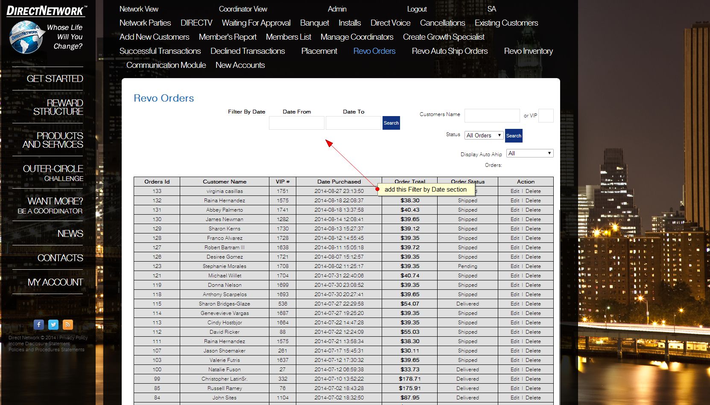The width and height of the screenshot is (710, 405).
Task: Open CONTACTS from the sidebar
Action: [x=60, y=258]
